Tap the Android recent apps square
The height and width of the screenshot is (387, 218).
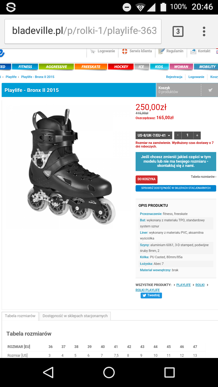[170, 372]
